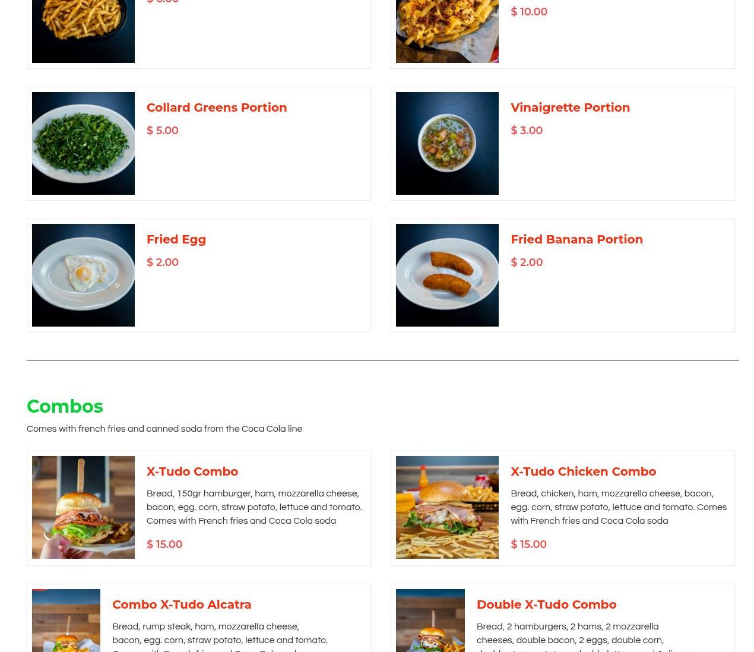The image size is (754, 652).
Task: Click the Combo X-Tudo Alcatra title
Action: tap(182, 604)
